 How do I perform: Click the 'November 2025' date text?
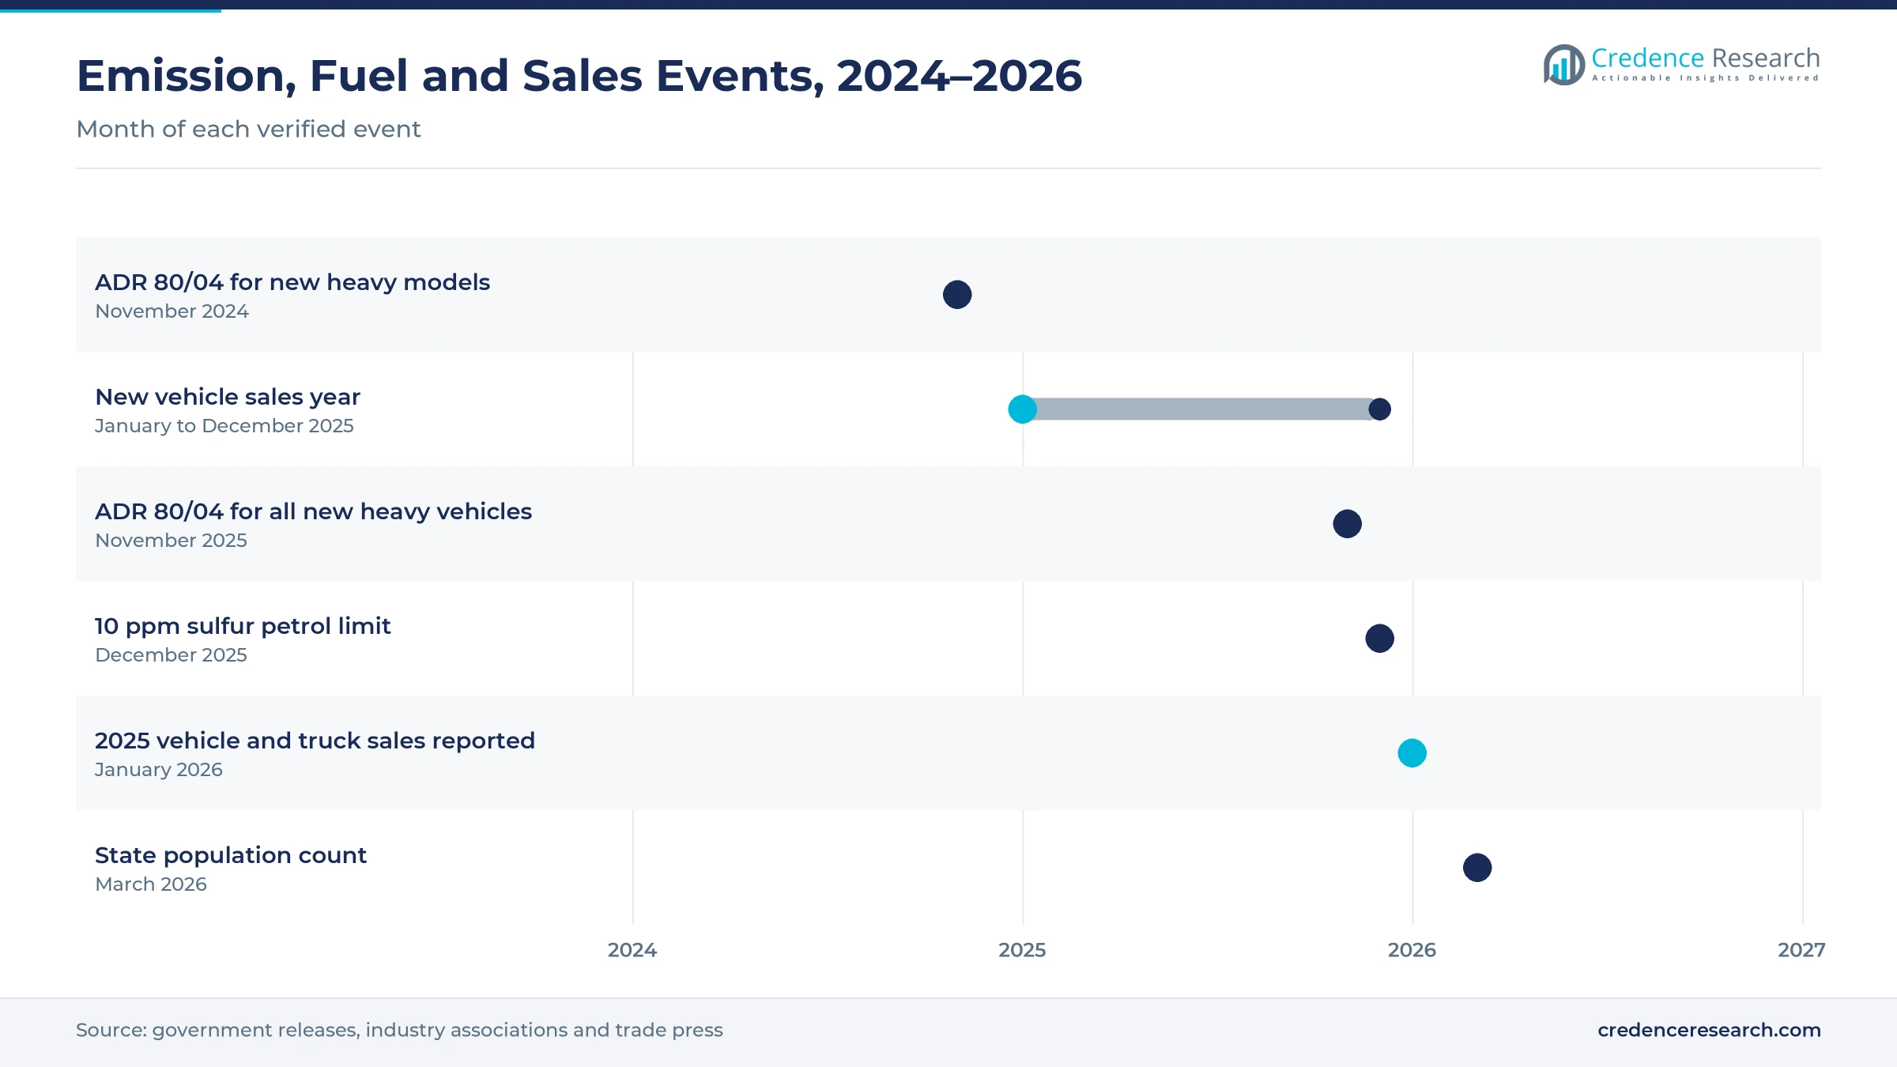tap(171, 541)
